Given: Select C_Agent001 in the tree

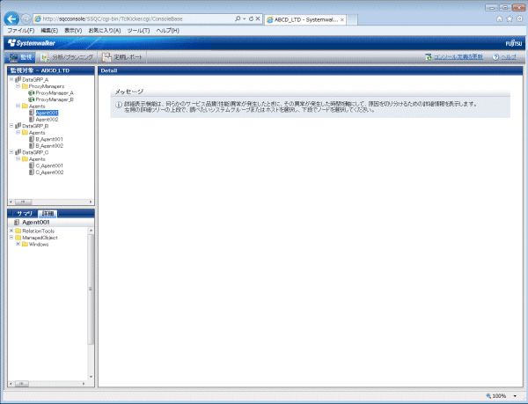Looking at the screenshot, I should pos(48,165).
